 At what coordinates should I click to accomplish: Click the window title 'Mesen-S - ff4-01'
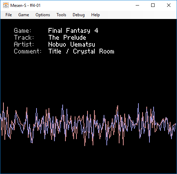point(25,6)
